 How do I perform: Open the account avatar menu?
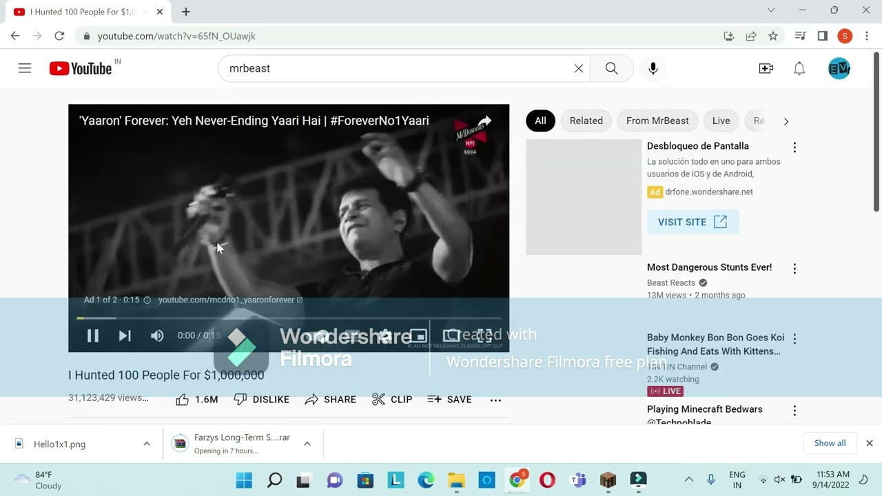point(839,68)
